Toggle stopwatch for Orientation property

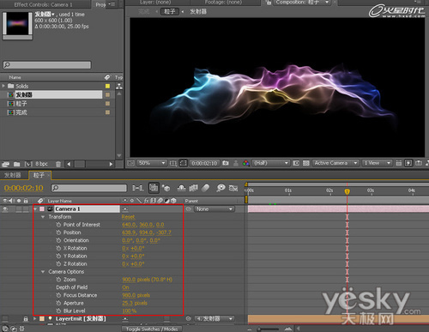point(58,240)
